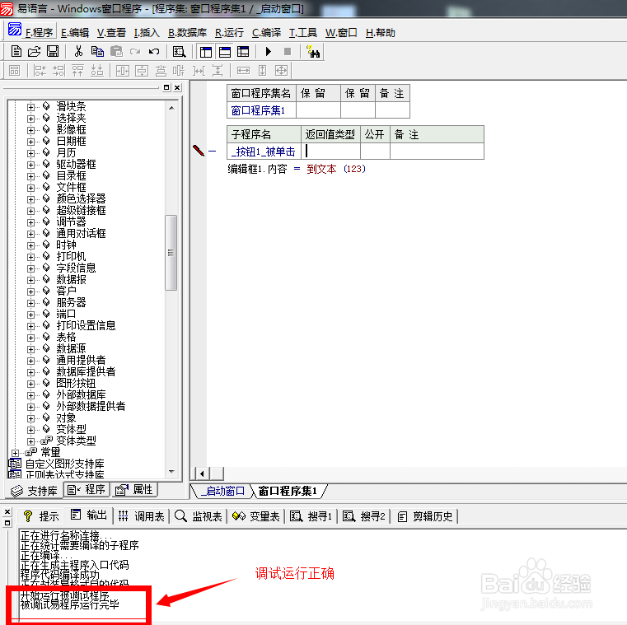Open the 提示 output tab
627x625 pixels.
tap(41, 516)
